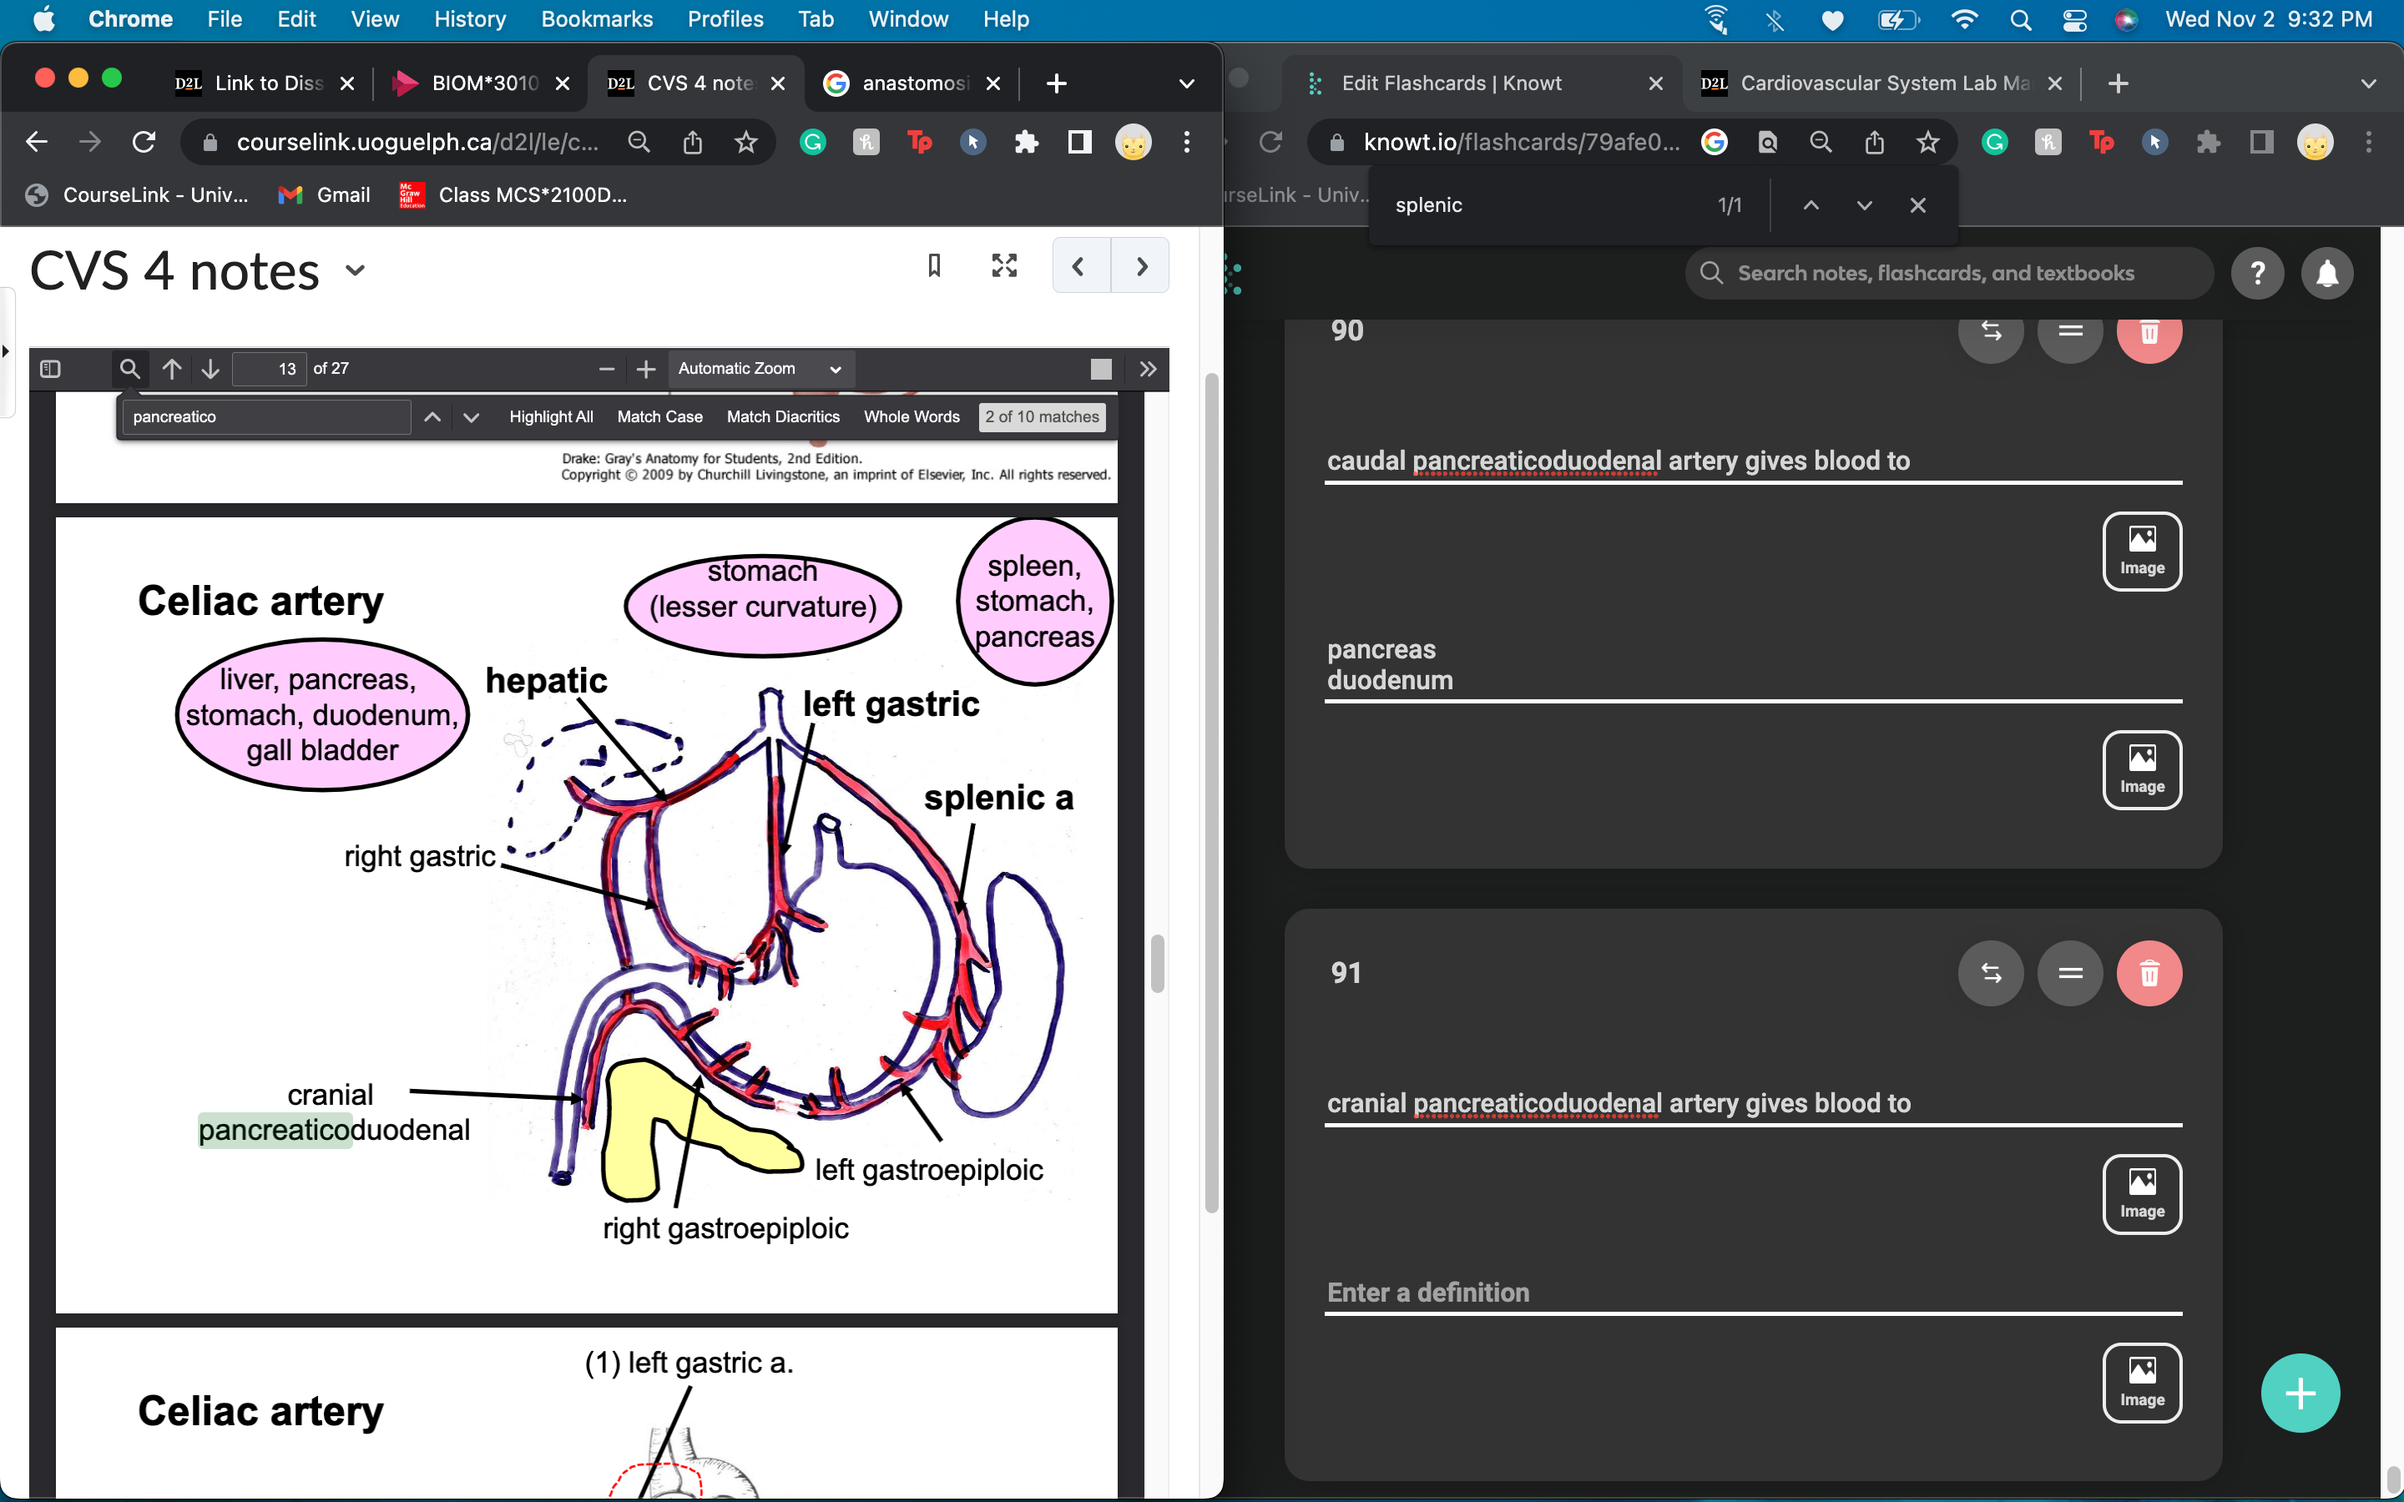Jump to next pancreatico match
This screenshot has height=1502, width=2404.
click(x=471, y=417)
